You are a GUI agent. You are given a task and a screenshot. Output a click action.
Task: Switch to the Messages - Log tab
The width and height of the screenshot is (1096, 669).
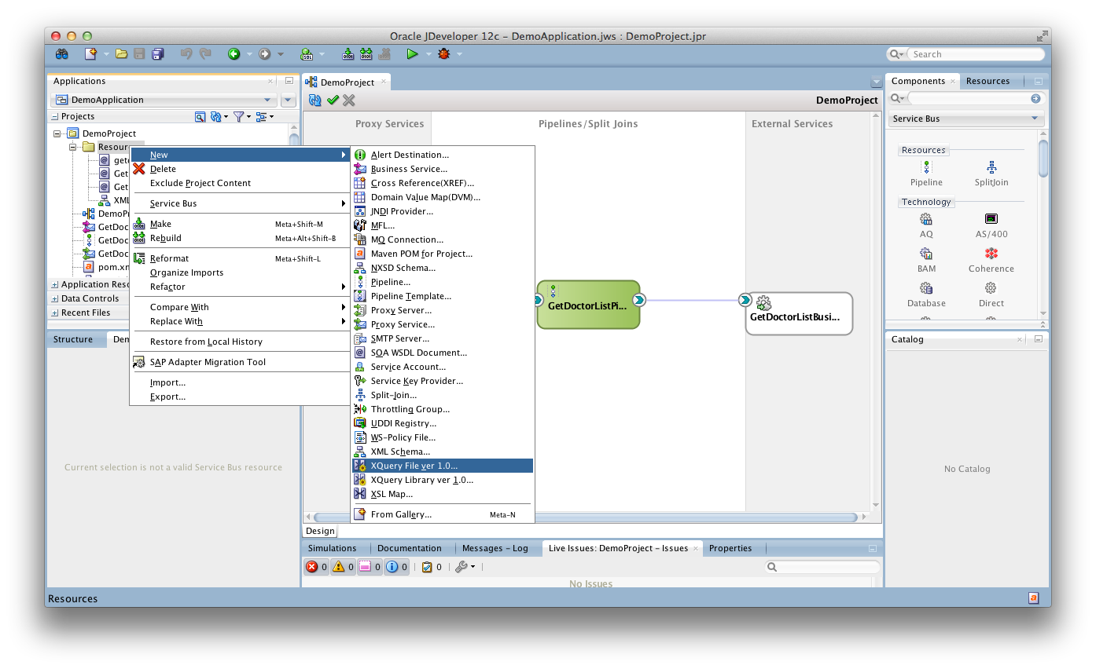coord(495,548)
